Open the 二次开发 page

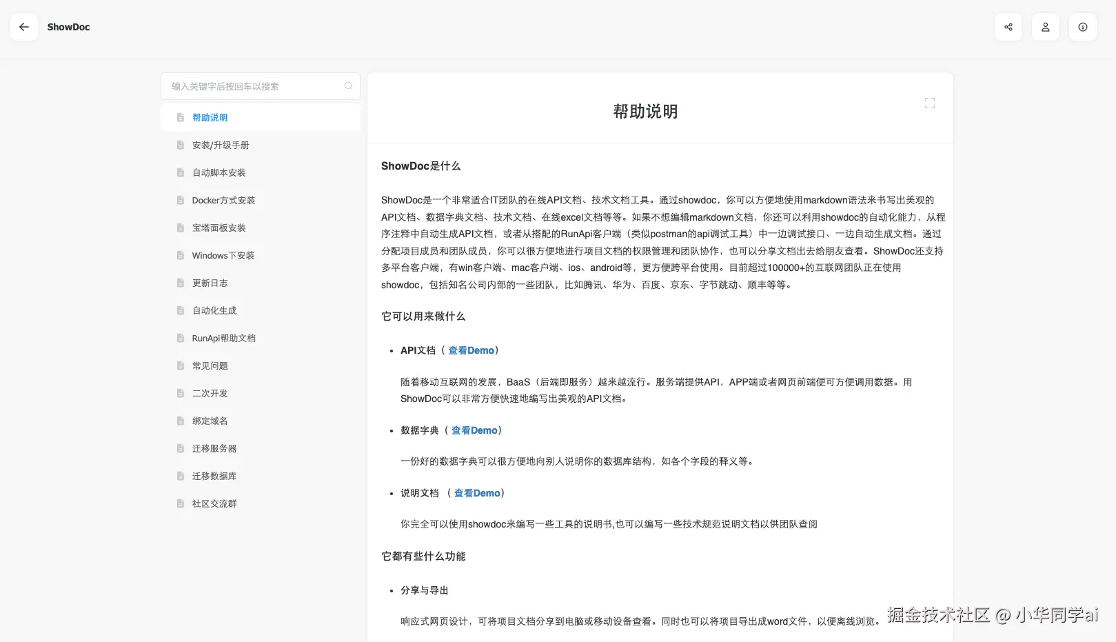coord(261,393)
